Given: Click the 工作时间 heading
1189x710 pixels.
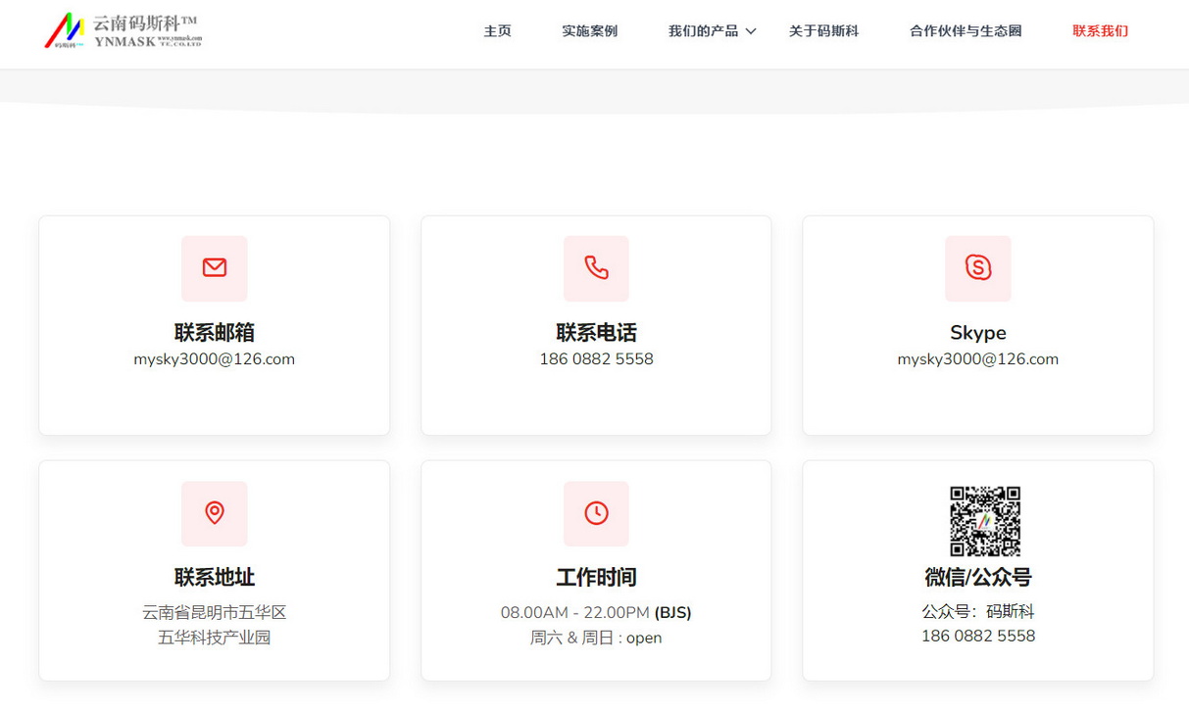Looking at the screenshot, I should click(596, 577).
